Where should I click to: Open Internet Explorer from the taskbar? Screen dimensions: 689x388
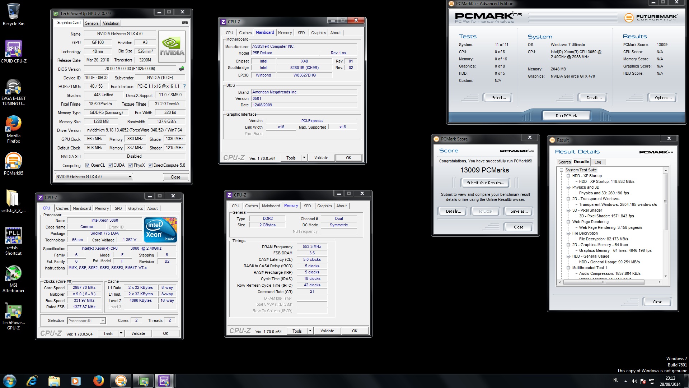click(x=32, y=381)
